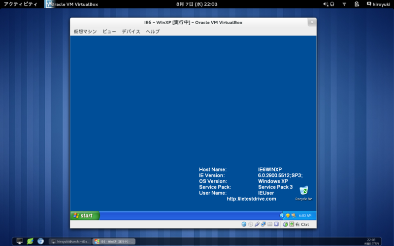Open the hiroyuki user menu

pyautogui.click(x=378, y=4)
